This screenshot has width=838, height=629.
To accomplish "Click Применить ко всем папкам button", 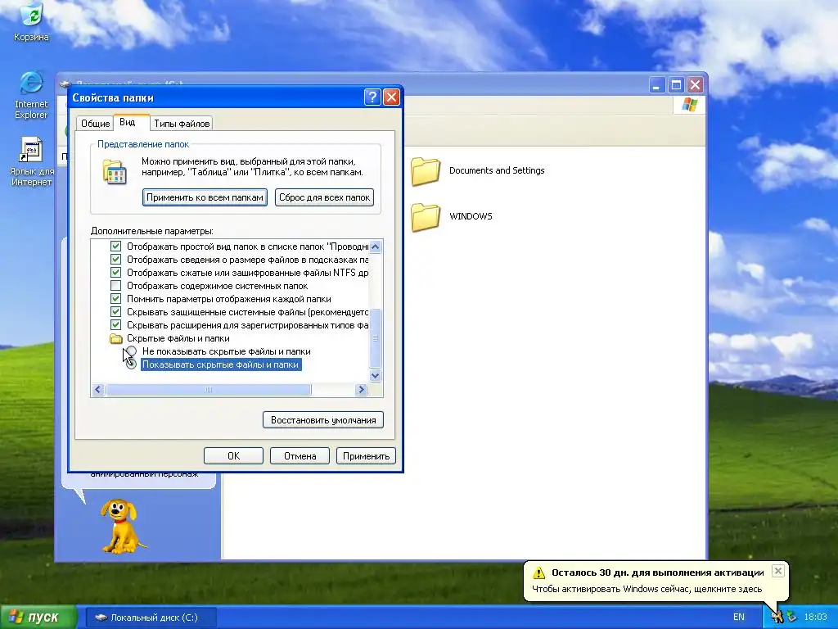I will [205, 197].
